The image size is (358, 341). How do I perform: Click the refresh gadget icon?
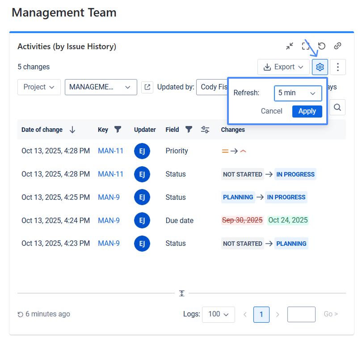[321, 46]
